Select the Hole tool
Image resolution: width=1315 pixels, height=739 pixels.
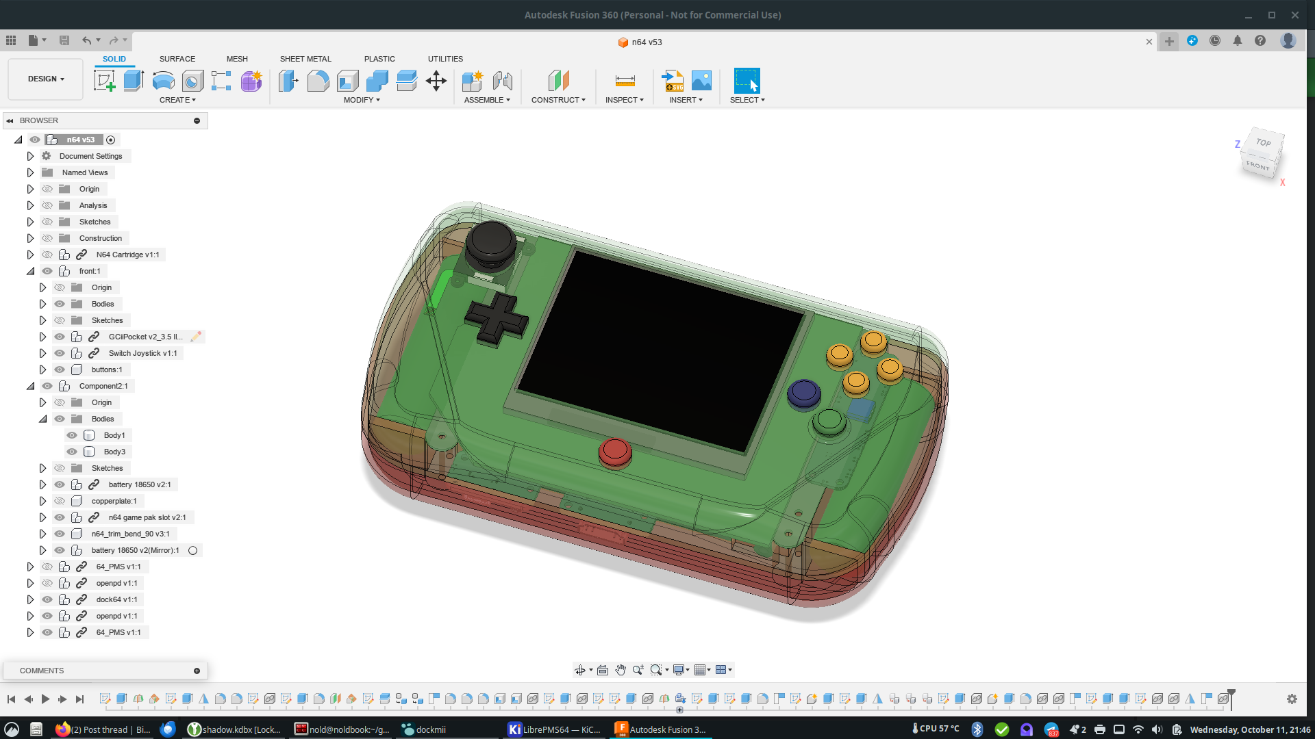[192, 81]
